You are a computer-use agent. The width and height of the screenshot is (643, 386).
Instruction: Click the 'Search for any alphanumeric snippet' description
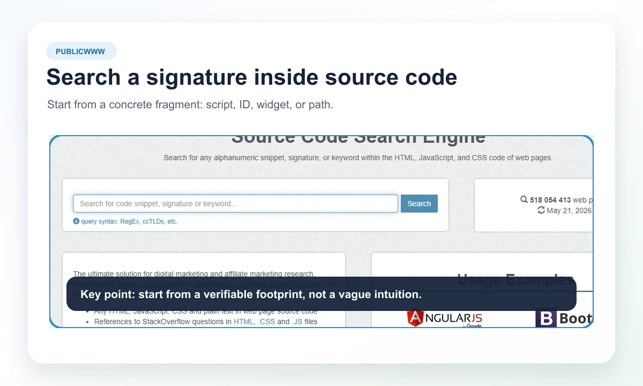tap(358, 158)
